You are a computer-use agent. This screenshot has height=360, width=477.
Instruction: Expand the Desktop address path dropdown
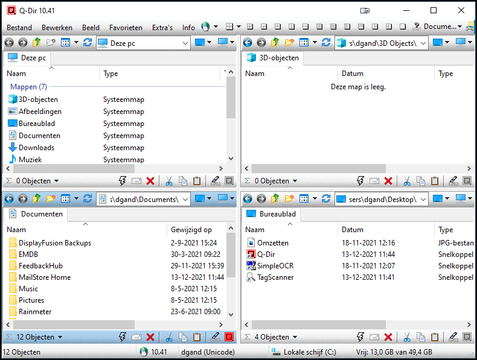423,199
